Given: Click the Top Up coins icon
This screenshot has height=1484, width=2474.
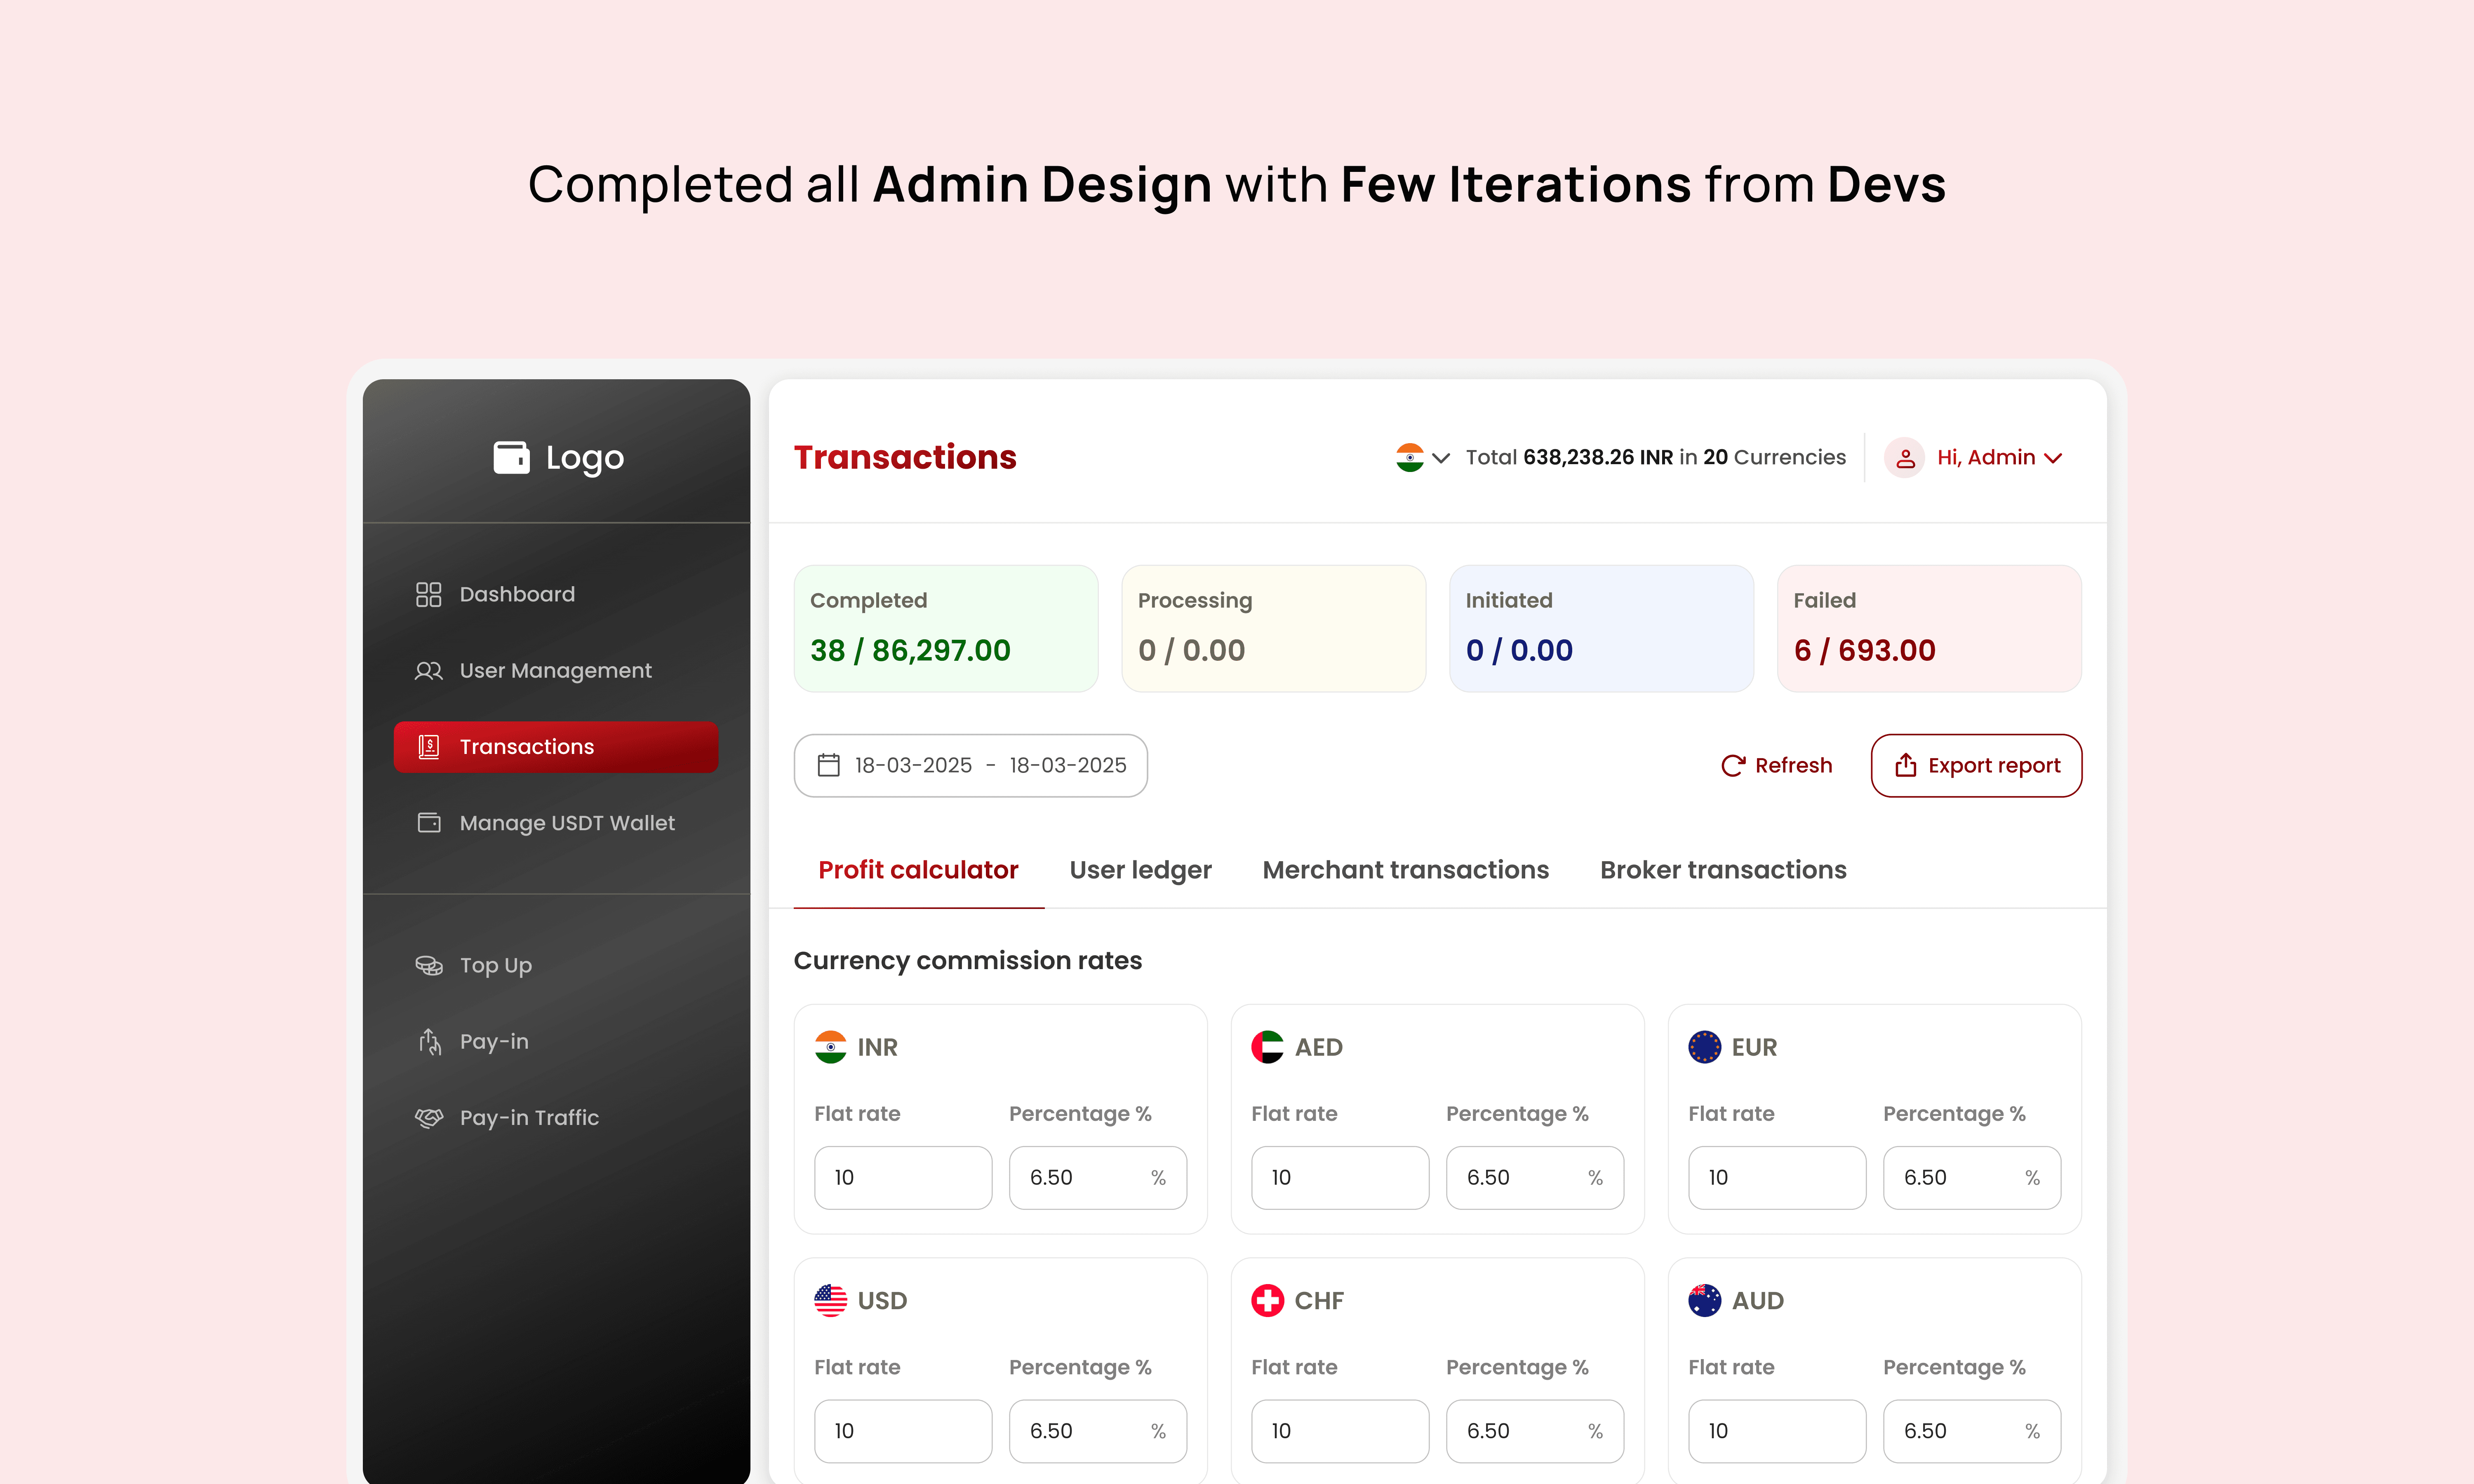Looking at the screenshot, I should pos(428,965).
